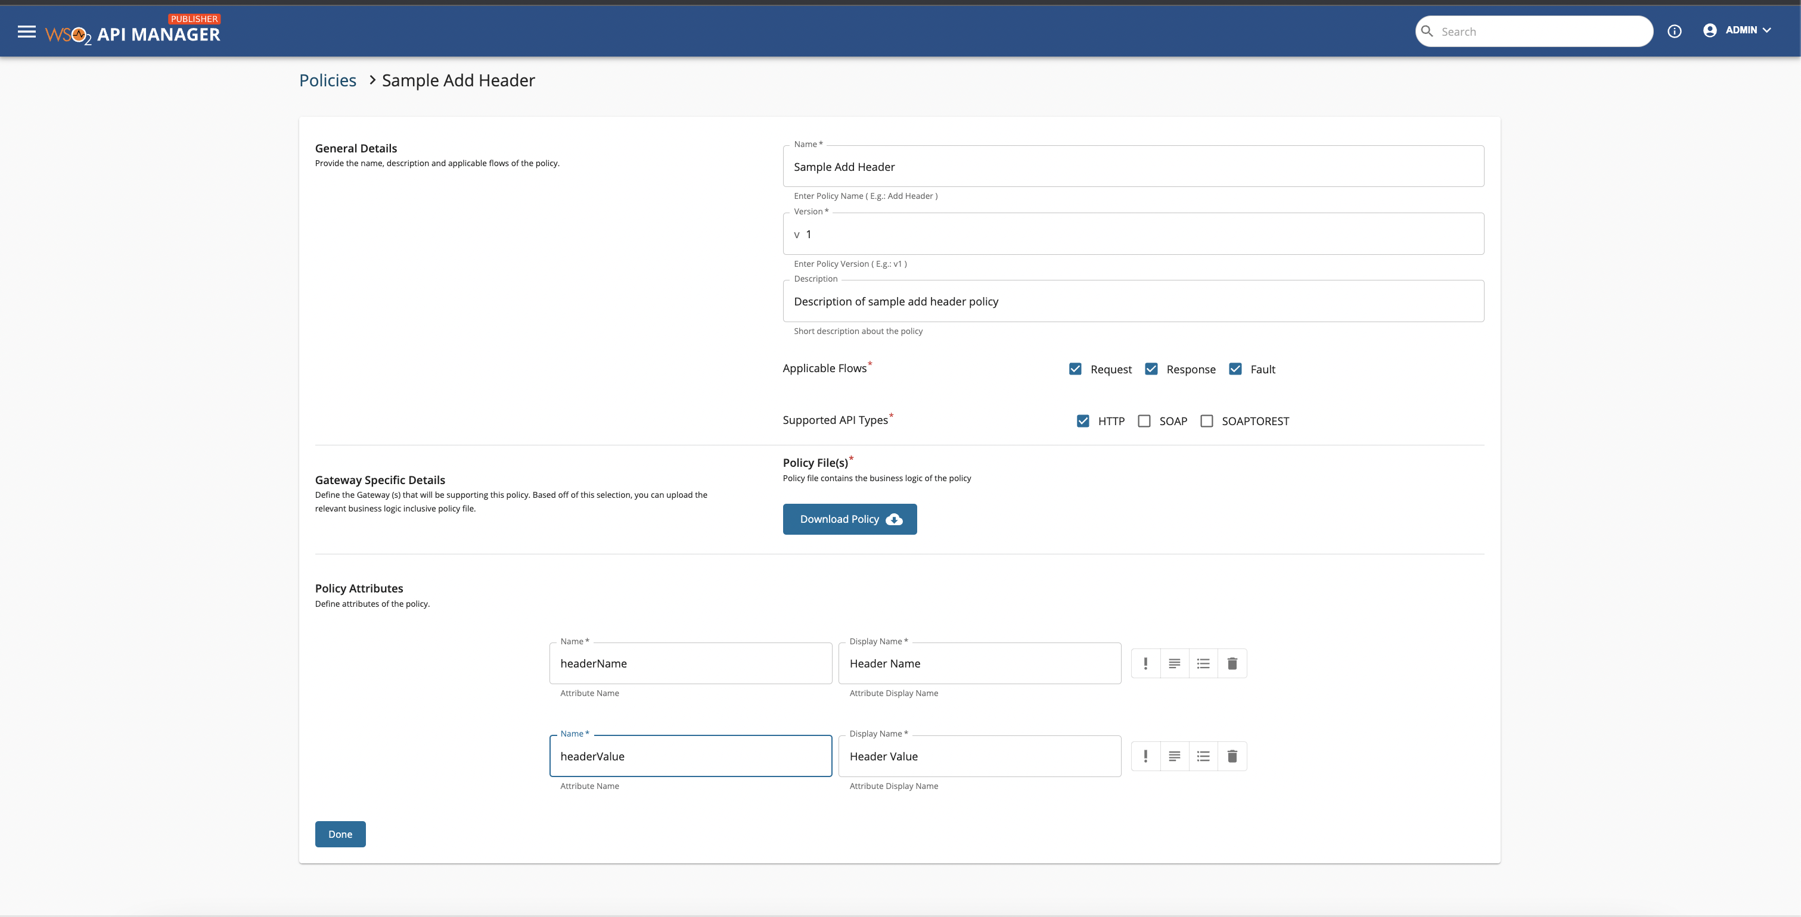Open description icon for headerName attribute
Image resolution: width=1801 pixels, height=917 pixels.
1175,663
